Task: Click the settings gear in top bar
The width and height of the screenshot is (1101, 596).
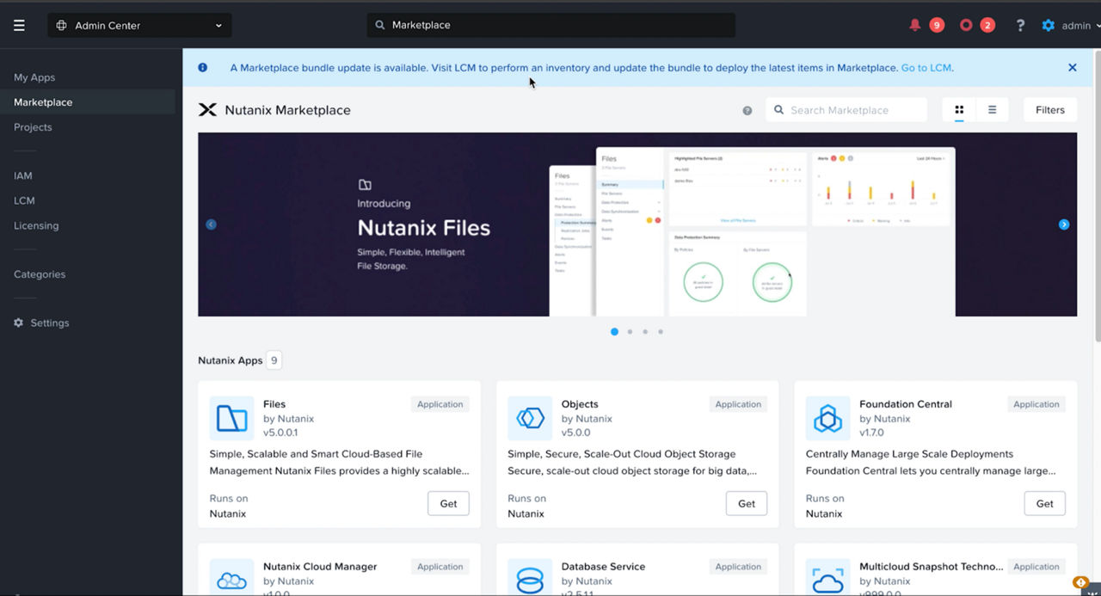Action: tap(1048, 25)
